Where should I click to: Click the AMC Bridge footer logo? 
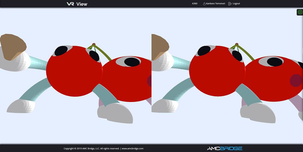225,148
